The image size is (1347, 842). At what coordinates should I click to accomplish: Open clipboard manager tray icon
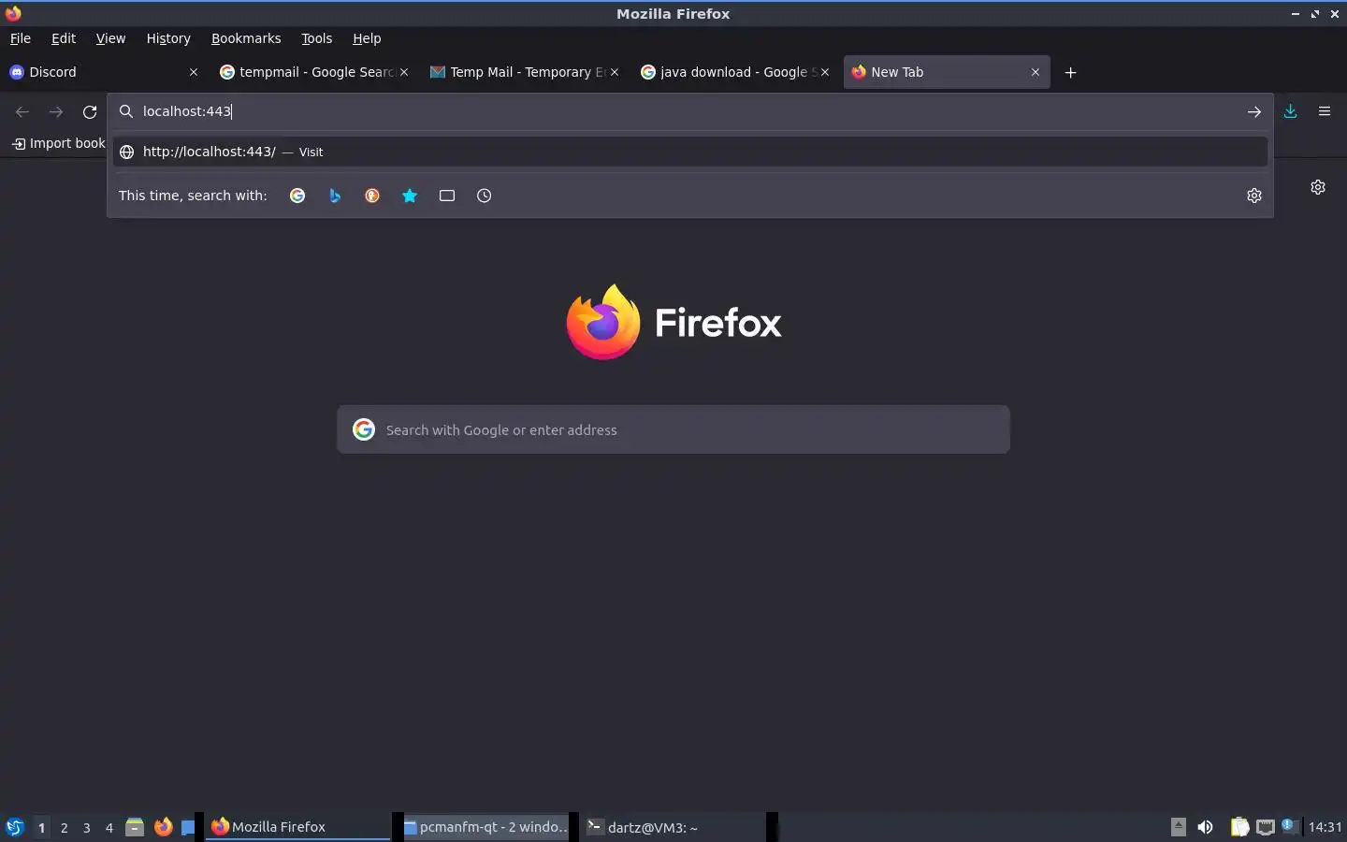click(1239, 827)
